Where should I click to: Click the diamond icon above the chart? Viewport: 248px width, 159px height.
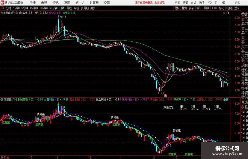coord(224,13)
